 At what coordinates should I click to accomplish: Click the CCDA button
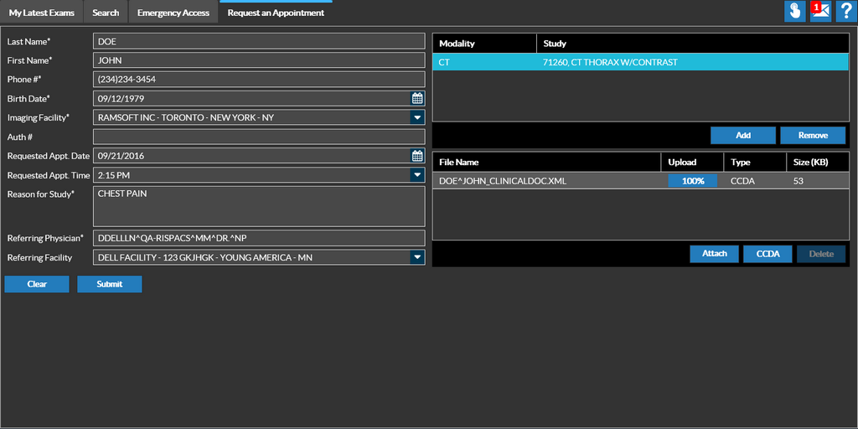pos(768,254)
